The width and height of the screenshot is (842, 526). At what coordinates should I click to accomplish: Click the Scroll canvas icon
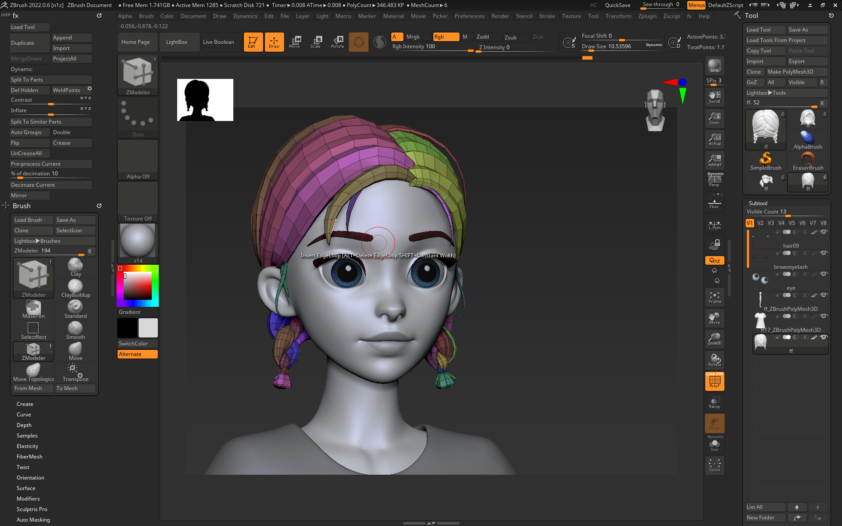coord(714,97)
